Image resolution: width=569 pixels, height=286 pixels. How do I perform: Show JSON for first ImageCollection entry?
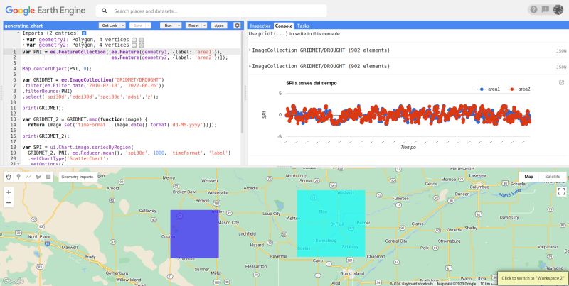tap(561, 50)
